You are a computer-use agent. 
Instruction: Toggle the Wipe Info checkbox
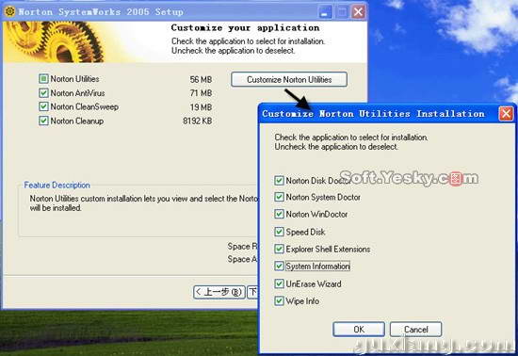279,300
